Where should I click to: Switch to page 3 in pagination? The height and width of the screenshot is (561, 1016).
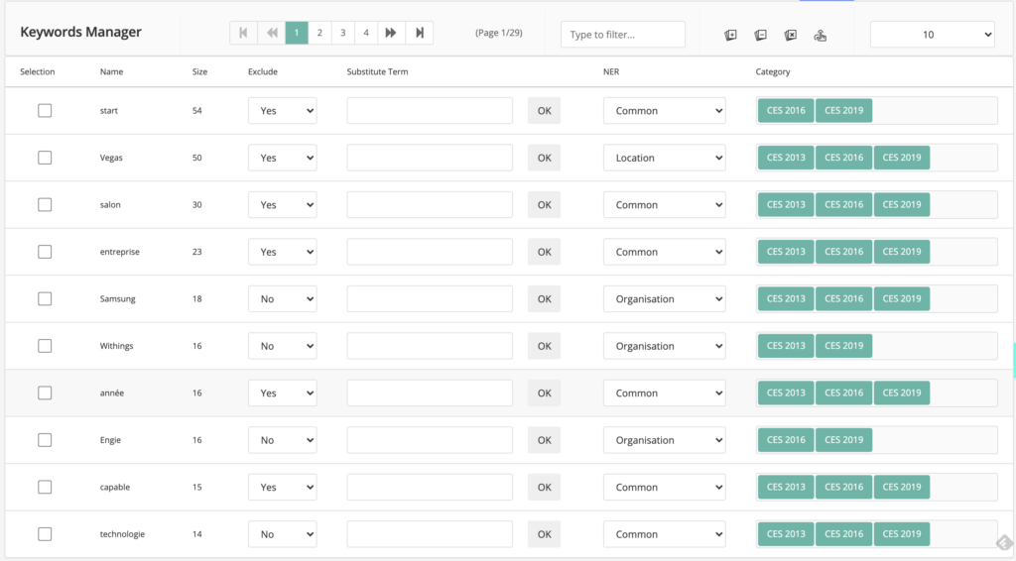[343, 33]
